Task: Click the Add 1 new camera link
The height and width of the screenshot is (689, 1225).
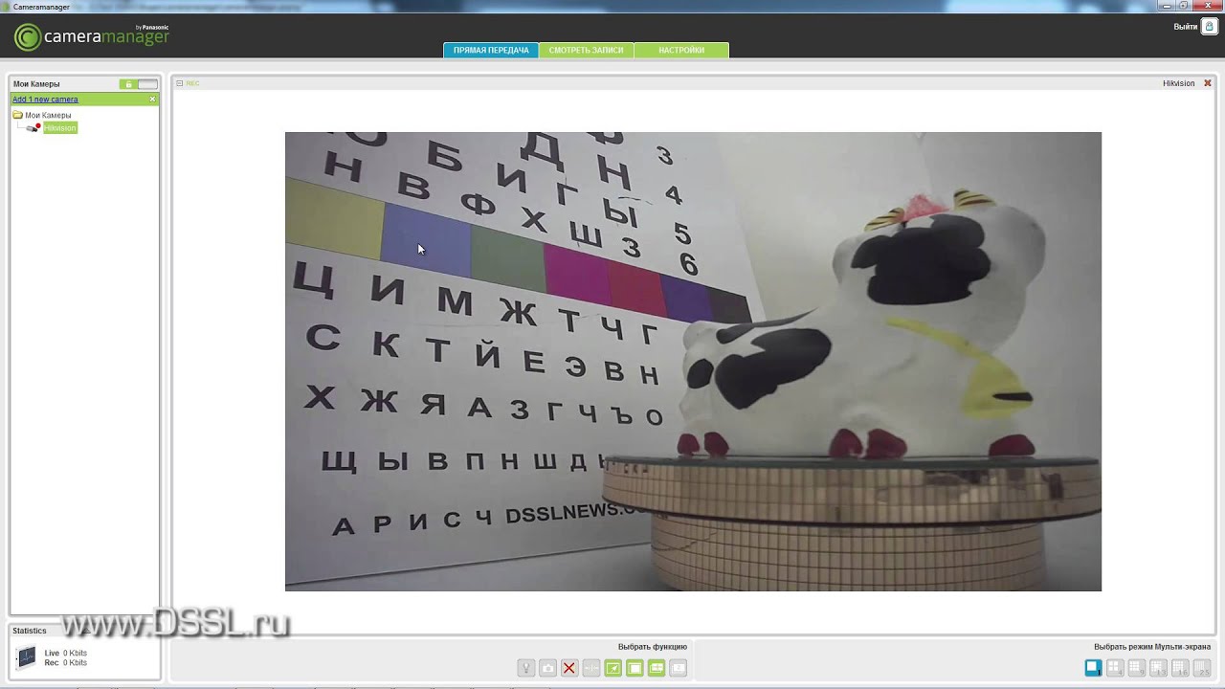Action: tap(45, 100)
